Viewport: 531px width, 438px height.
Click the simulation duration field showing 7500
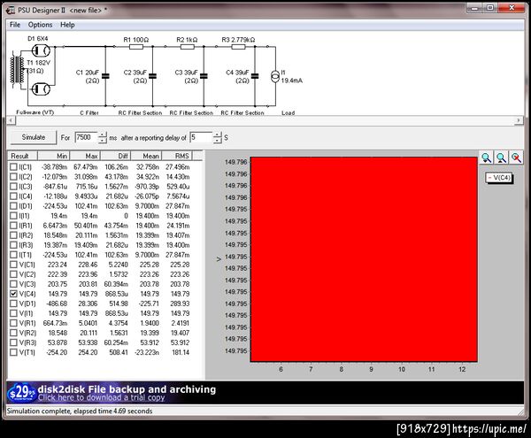pyautogui.click(x=87, y=137)
